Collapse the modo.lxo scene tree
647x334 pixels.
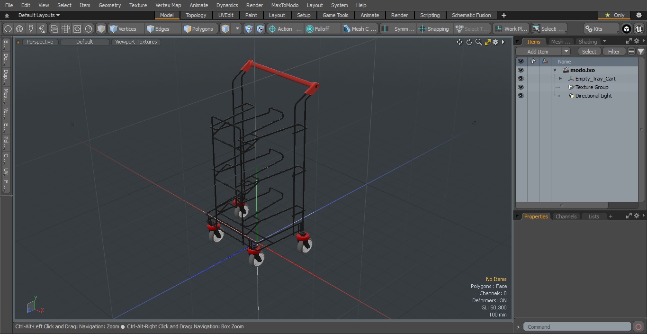(x=555, y=70)
